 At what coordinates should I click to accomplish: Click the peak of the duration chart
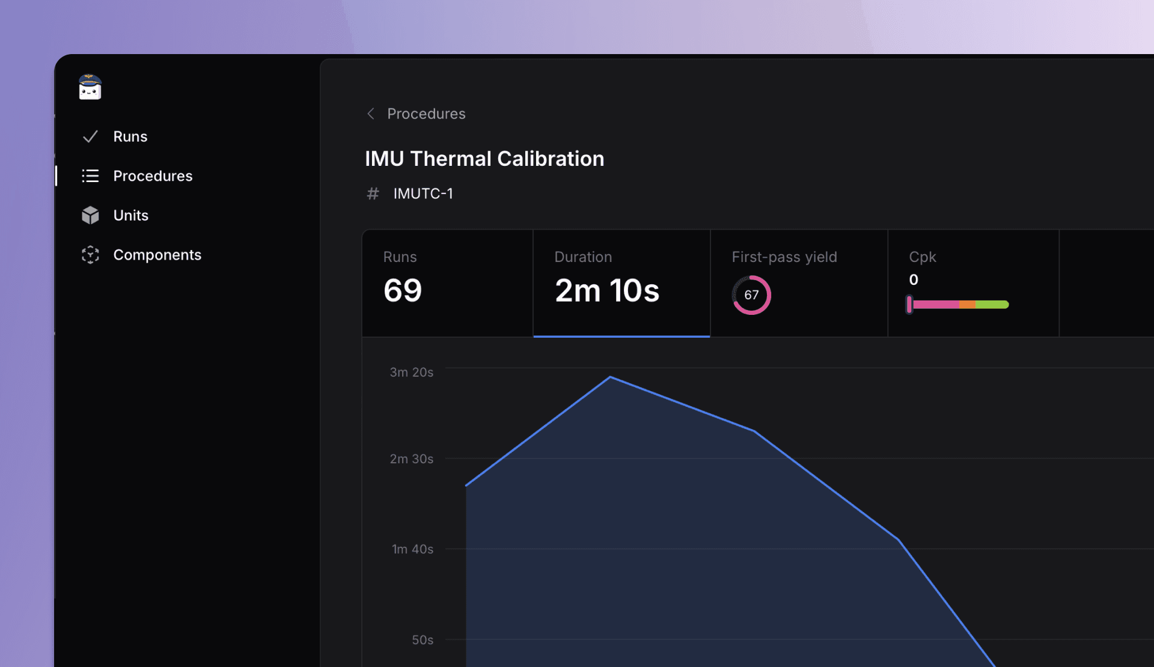tap(611, 377)
